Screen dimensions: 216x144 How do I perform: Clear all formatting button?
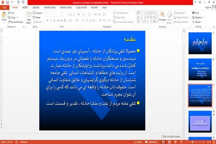tap(78, 14)
